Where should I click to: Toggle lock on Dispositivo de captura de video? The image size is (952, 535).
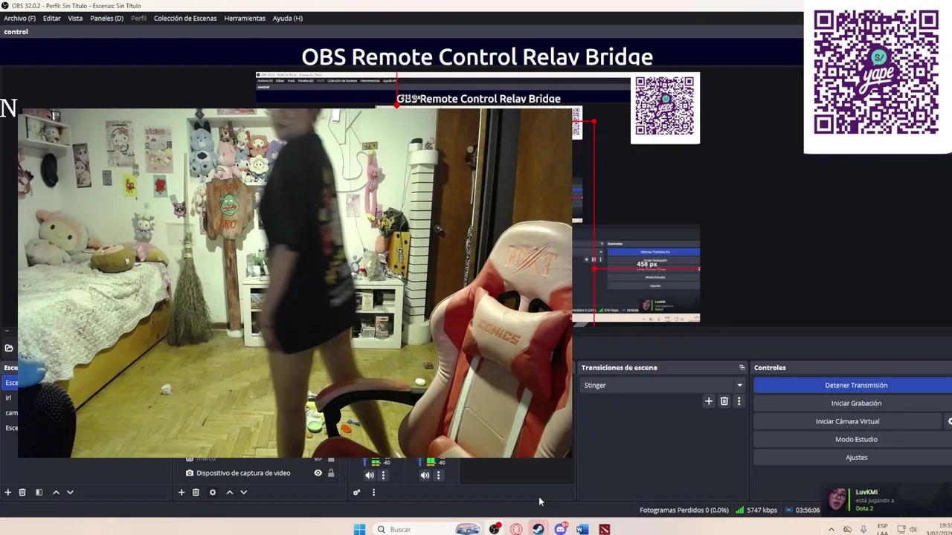(x=331, y=473)
